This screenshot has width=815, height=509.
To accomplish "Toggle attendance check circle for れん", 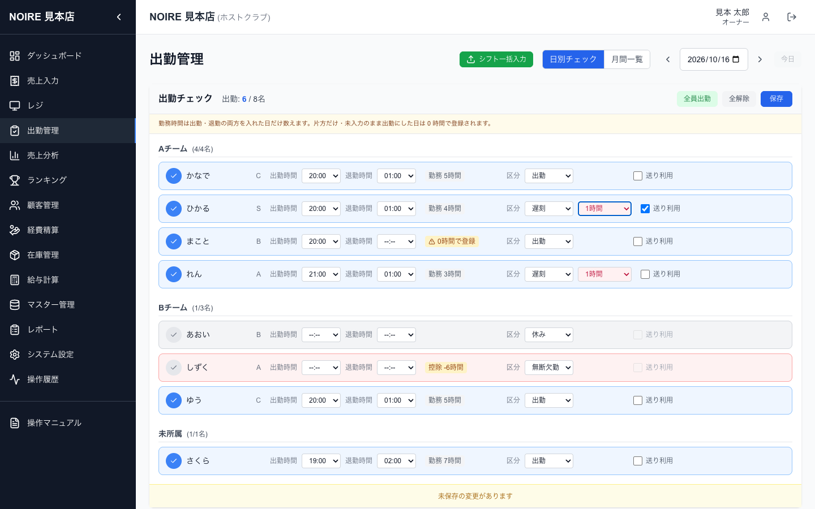I will [x=174, y=274].
